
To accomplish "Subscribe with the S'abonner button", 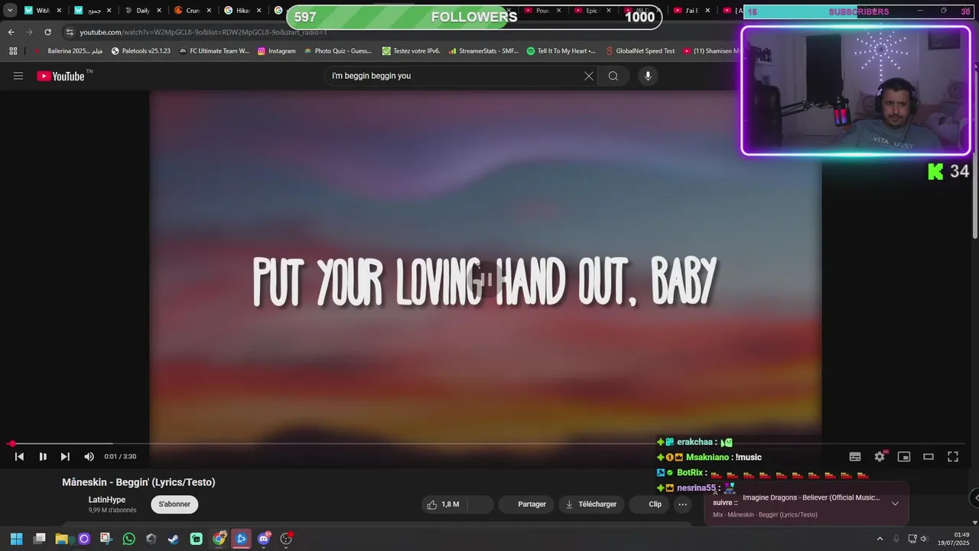I will [174, 504].
